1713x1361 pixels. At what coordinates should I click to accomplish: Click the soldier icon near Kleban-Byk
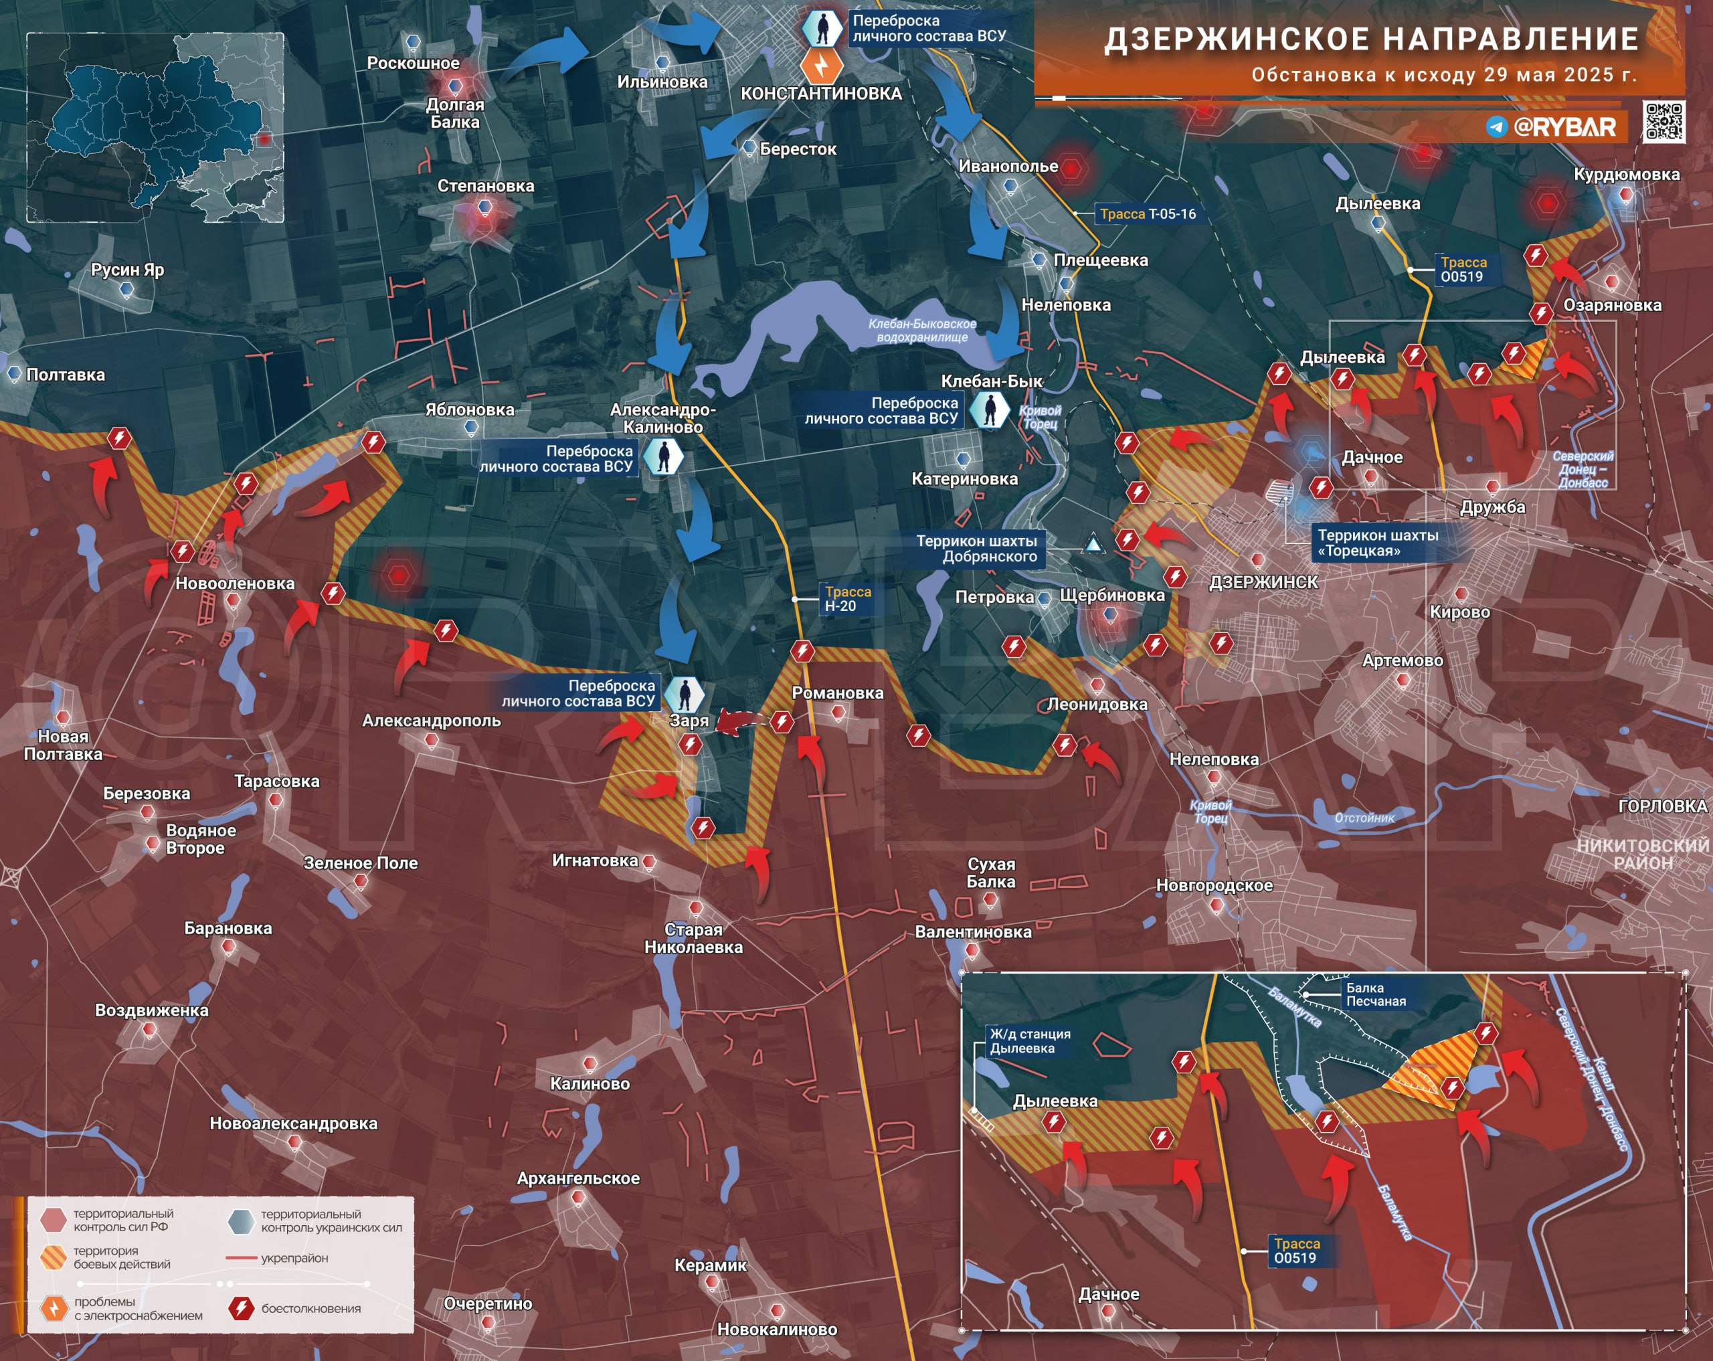(x=990, y=411)
